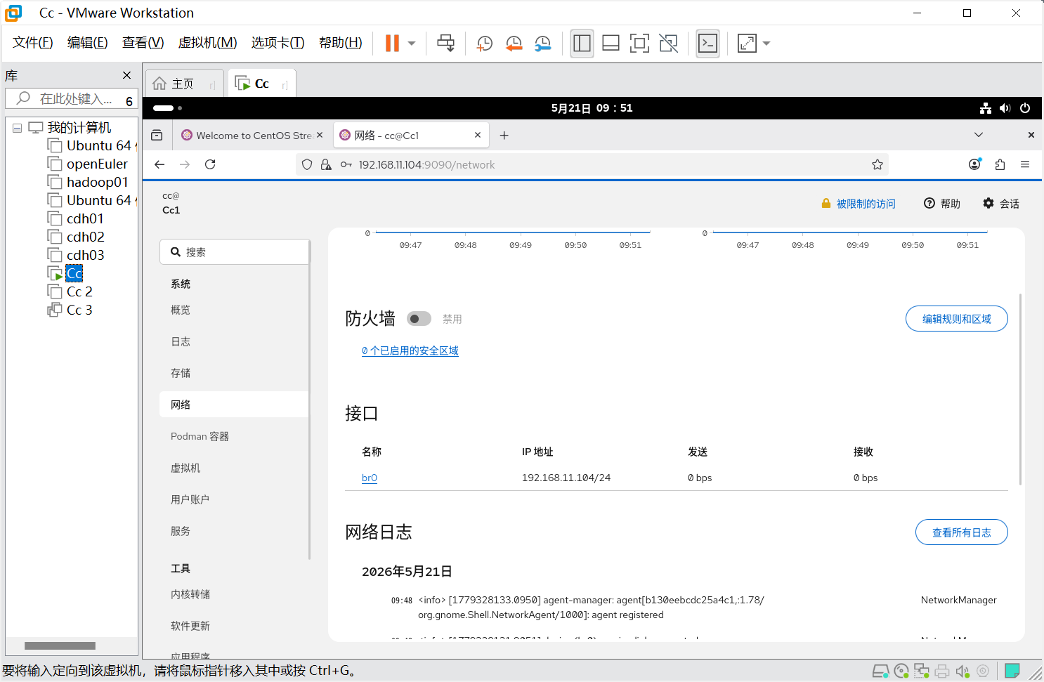Screen dimensions: 1044x682
Task: Open the 查看(V) menu
Action: [143, 43]
